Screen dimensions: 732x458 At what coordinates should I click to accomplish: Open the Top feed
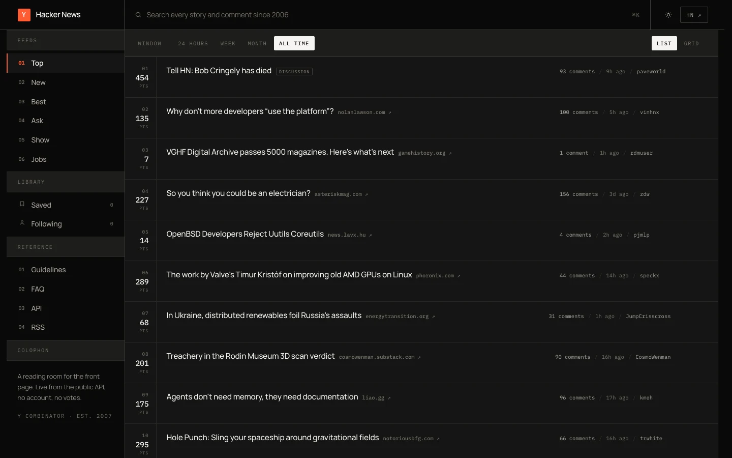coord(66,63)
